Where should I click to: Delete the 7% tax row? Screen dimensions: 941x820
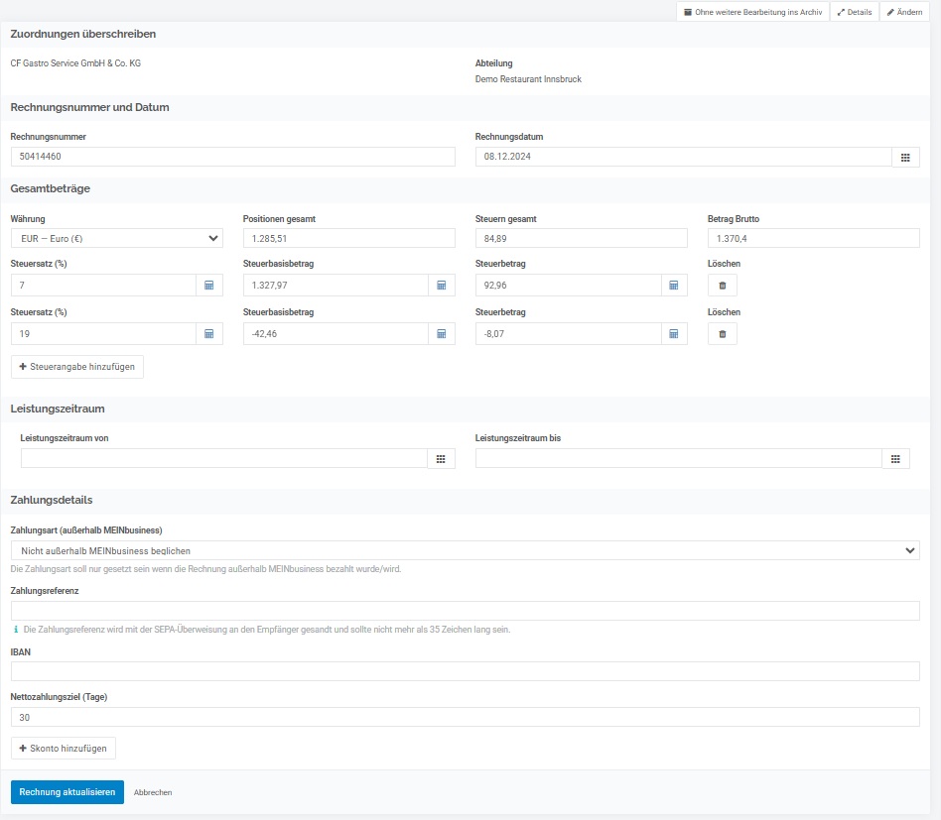(723, 286)
